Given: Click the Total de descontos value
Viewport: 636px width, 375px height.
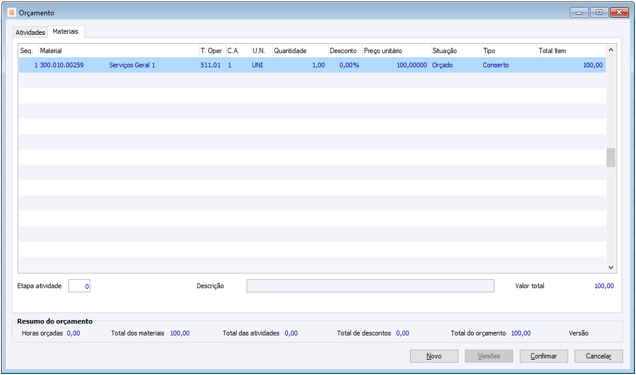Looking at the screenshot, I should click(x=403, y=333).
